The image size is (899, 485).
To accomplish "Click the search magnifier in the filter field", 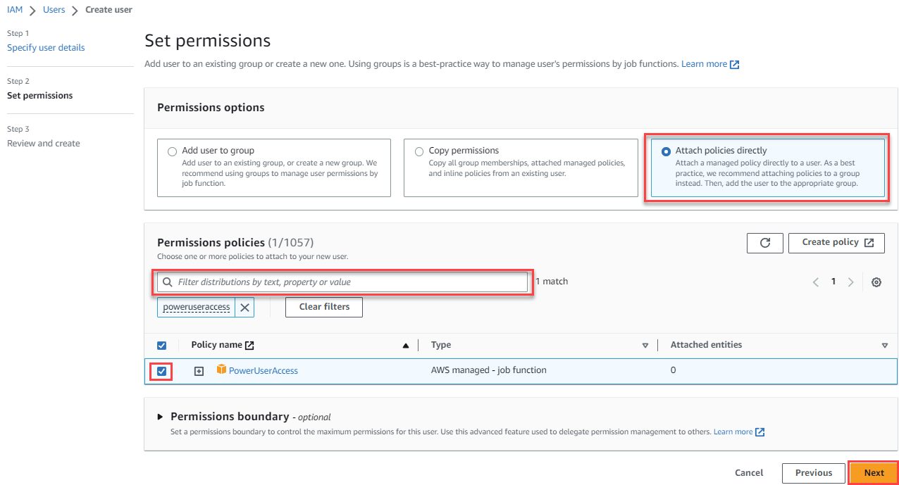I will click(x=167, y=282).
